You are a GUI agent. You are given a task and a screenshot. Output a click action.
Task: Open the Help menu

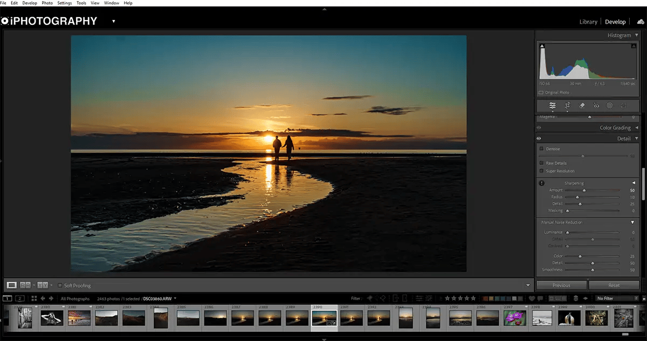coord(128,3)
